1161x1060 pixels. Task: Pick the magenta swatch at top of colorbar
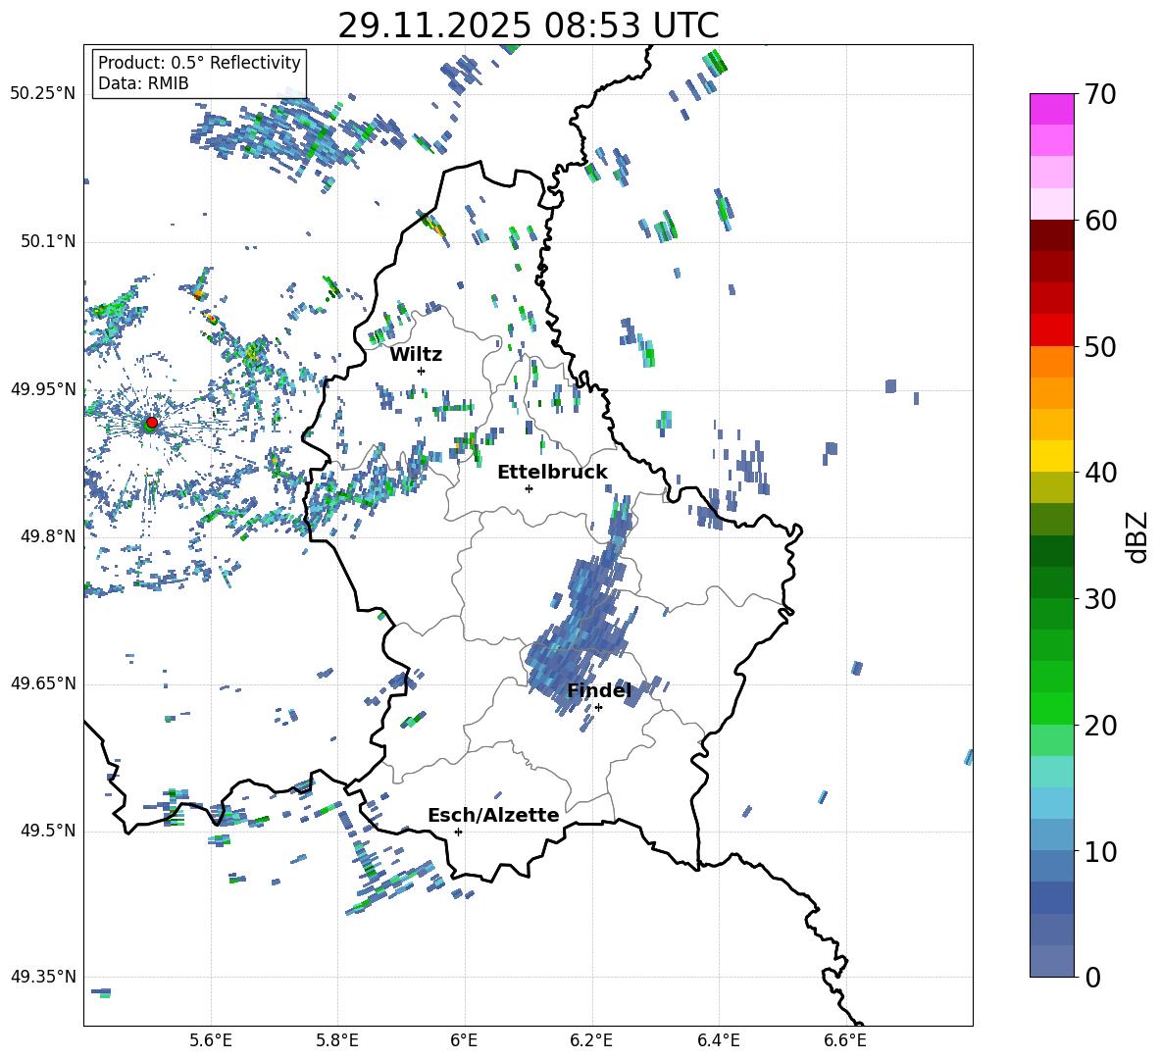coord(1051,109)
